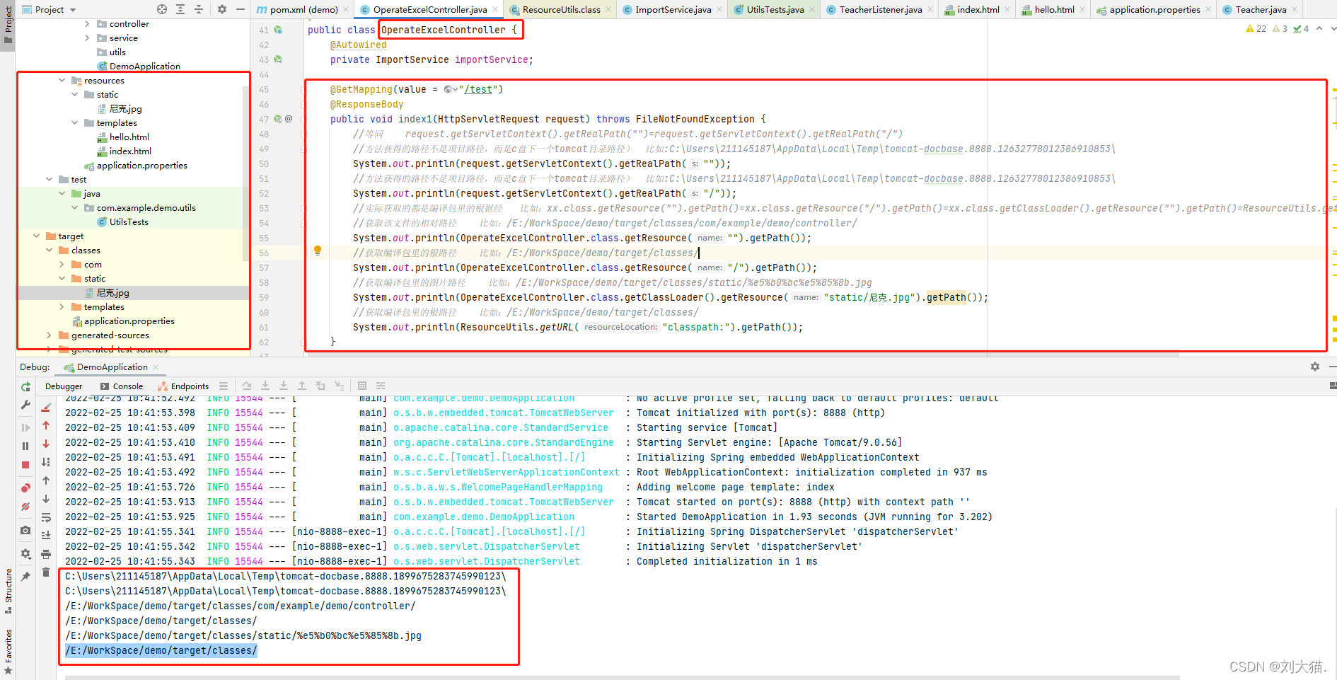The height and width of the screenshot is (680, 1337).
Task: Collapse the resources folder
Action: [62, 80]
